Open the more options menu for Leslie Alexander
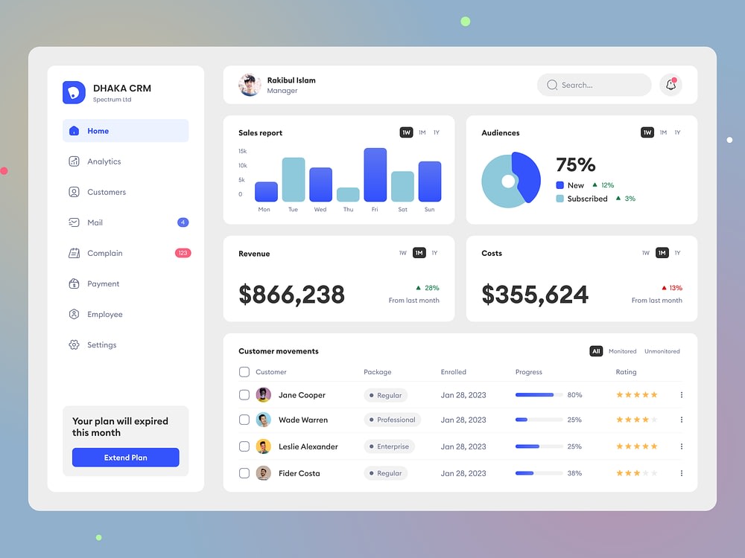Viewport: 745px width, 558px height. [x=682, y=446]
